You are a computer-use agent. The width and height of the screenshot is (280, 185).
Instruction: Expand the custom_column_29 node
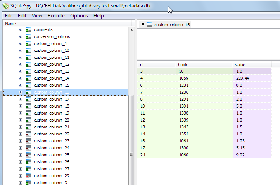(x=20, y=176)
